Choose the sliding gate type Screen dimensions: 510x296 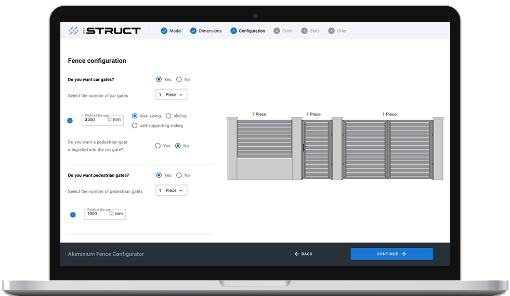(x=168, y=116)
